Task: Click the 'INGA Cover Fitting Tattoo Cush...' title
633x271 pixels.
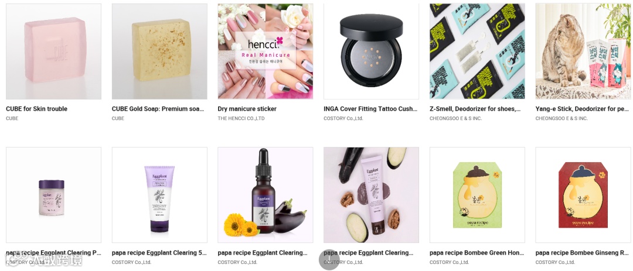Action: (370, 109)
